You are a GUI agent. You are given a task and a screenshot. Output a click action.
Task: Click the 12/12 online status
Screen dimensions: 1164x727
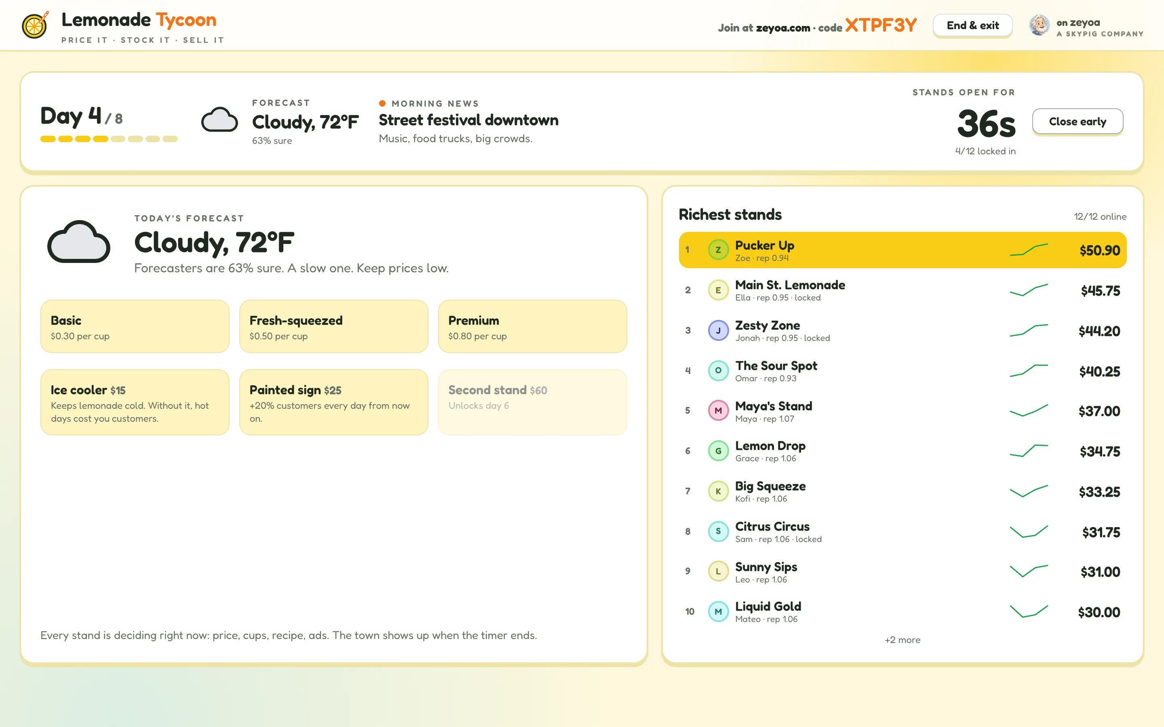pyautogui.click(x=1100, y=217)
